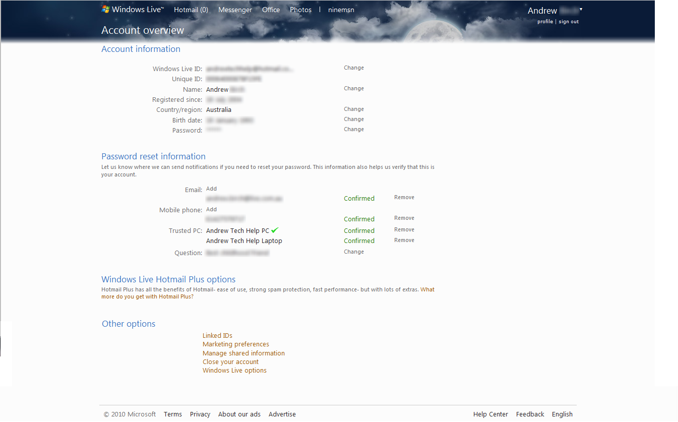
Task: Change the security Question
Action: coord(354,252)
